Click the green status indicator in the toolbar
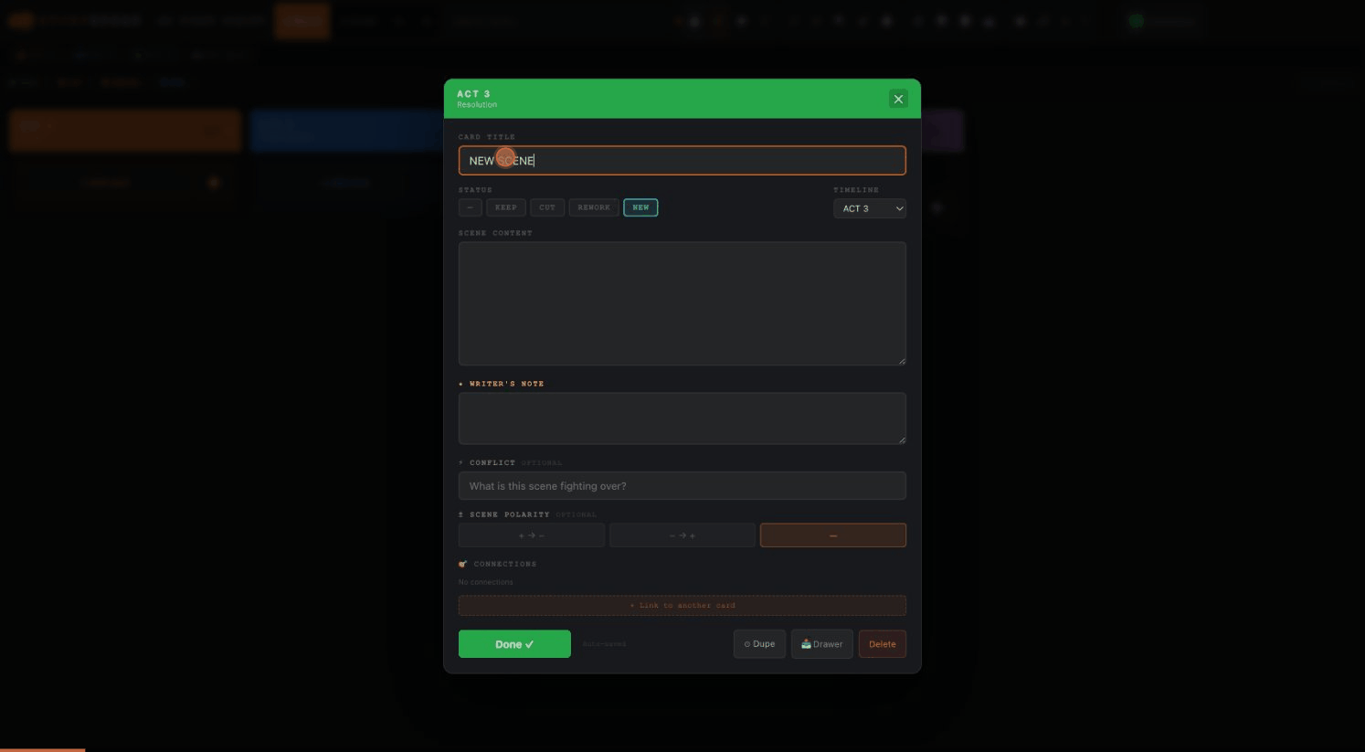1365x752 pixels. click(x=1136, y=21)
